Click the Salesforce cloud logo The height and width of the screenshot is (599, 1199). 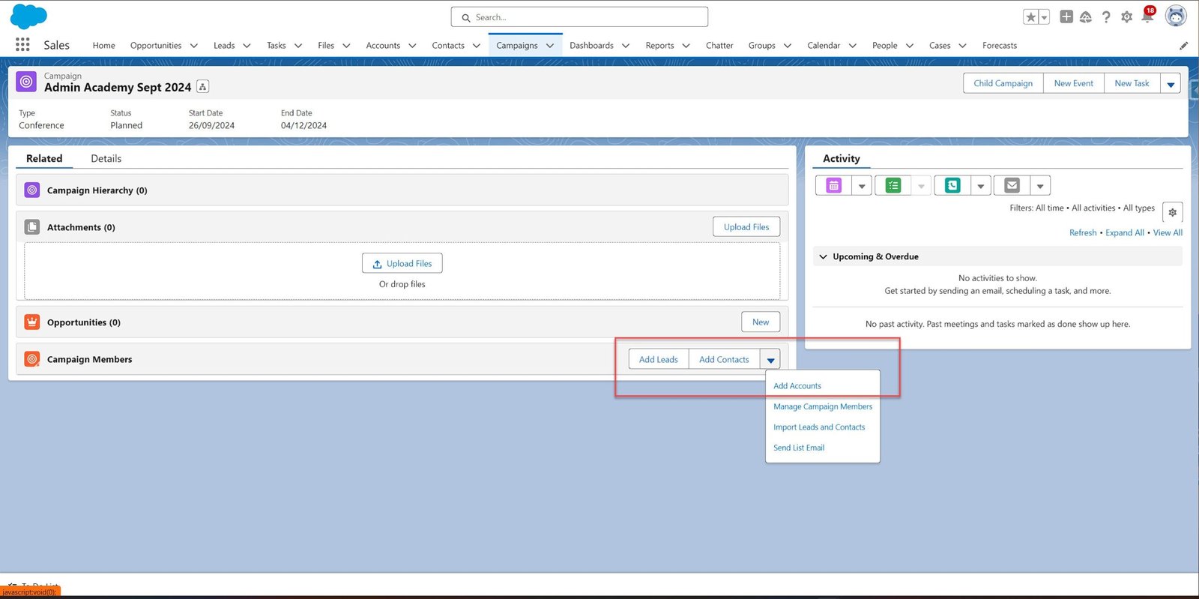pos(29,16)
